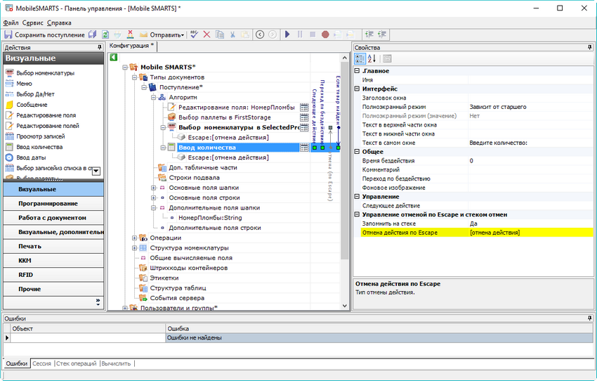Expand the Операции node
Viewport: 597px width, 381px height.
tap(134, 238)
